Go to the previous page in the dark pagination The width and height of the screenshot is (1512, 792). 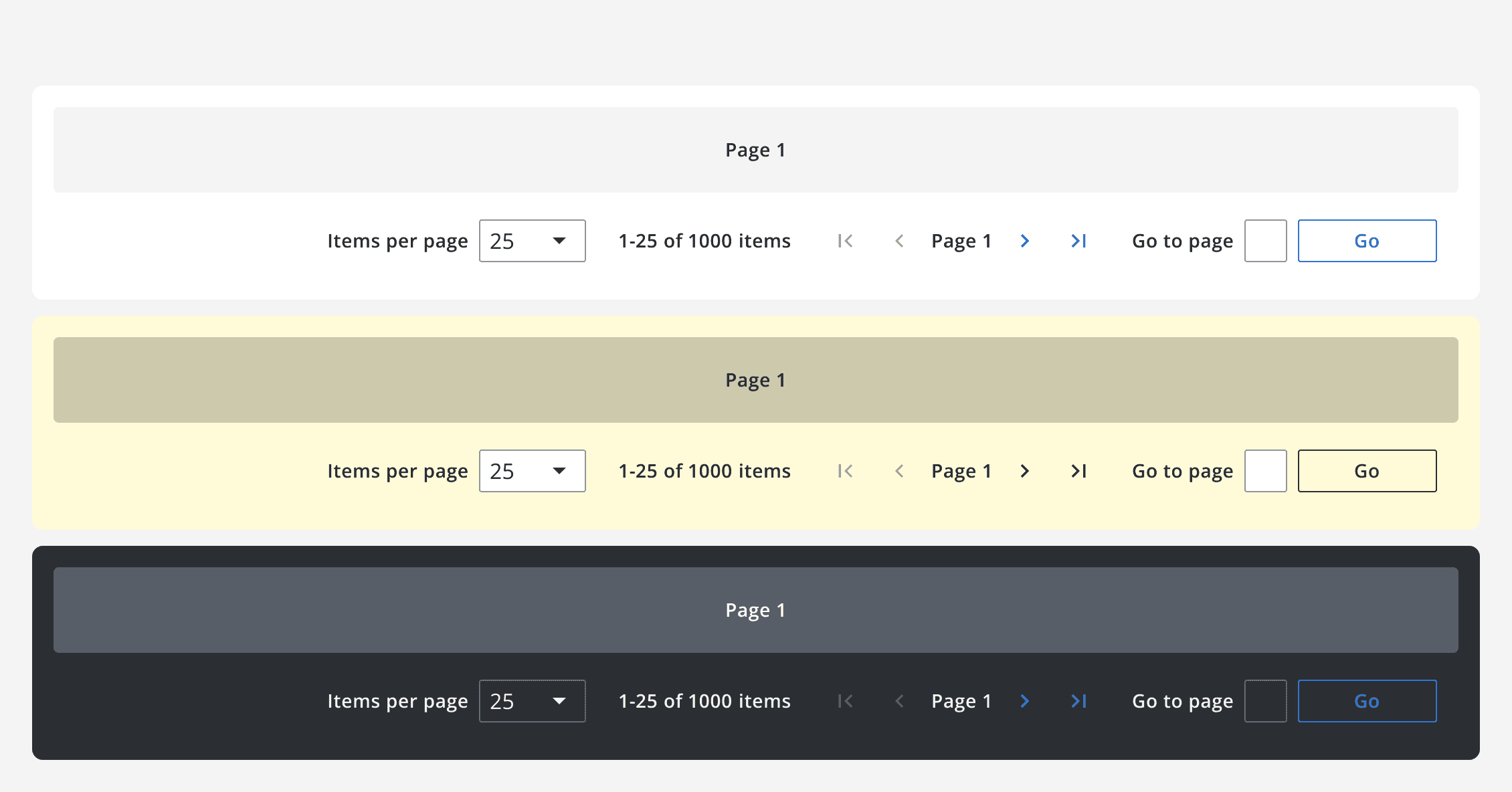click(x=900, y=701)
